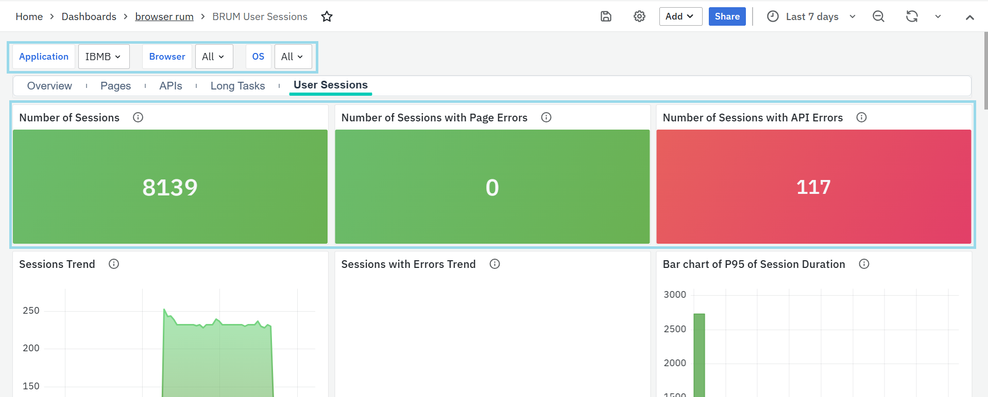
Task: Click the Share button
Action: (727, 16)
